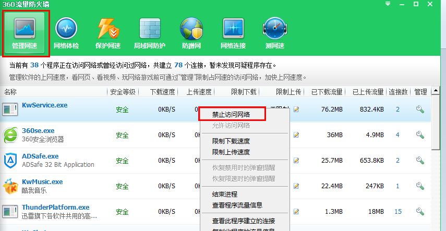Choose 限制上传速度 in the context menu
This screenshot has height=231, width=446.
tap(231, 152)
